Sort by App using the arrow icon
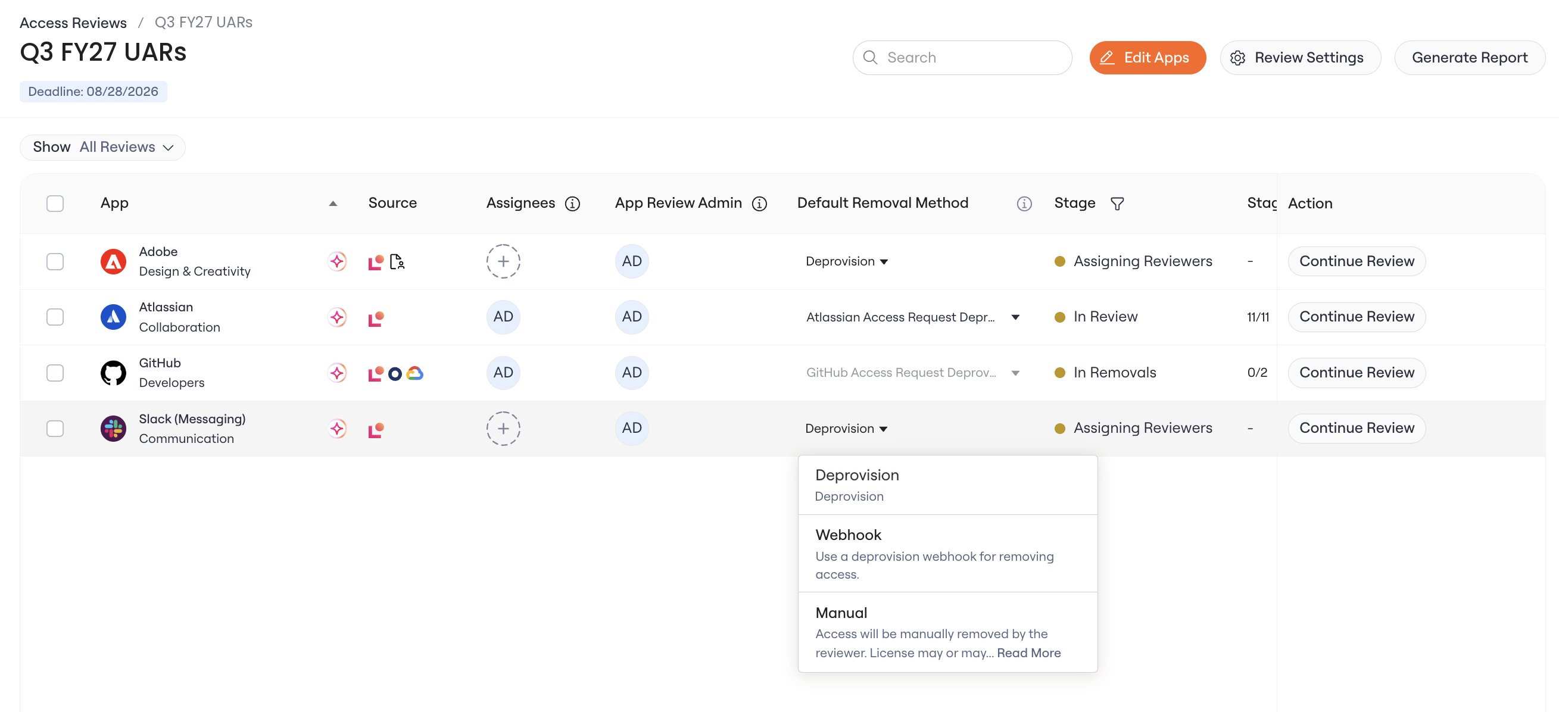This screenshot has width=1559, height=712. point(333,204)
